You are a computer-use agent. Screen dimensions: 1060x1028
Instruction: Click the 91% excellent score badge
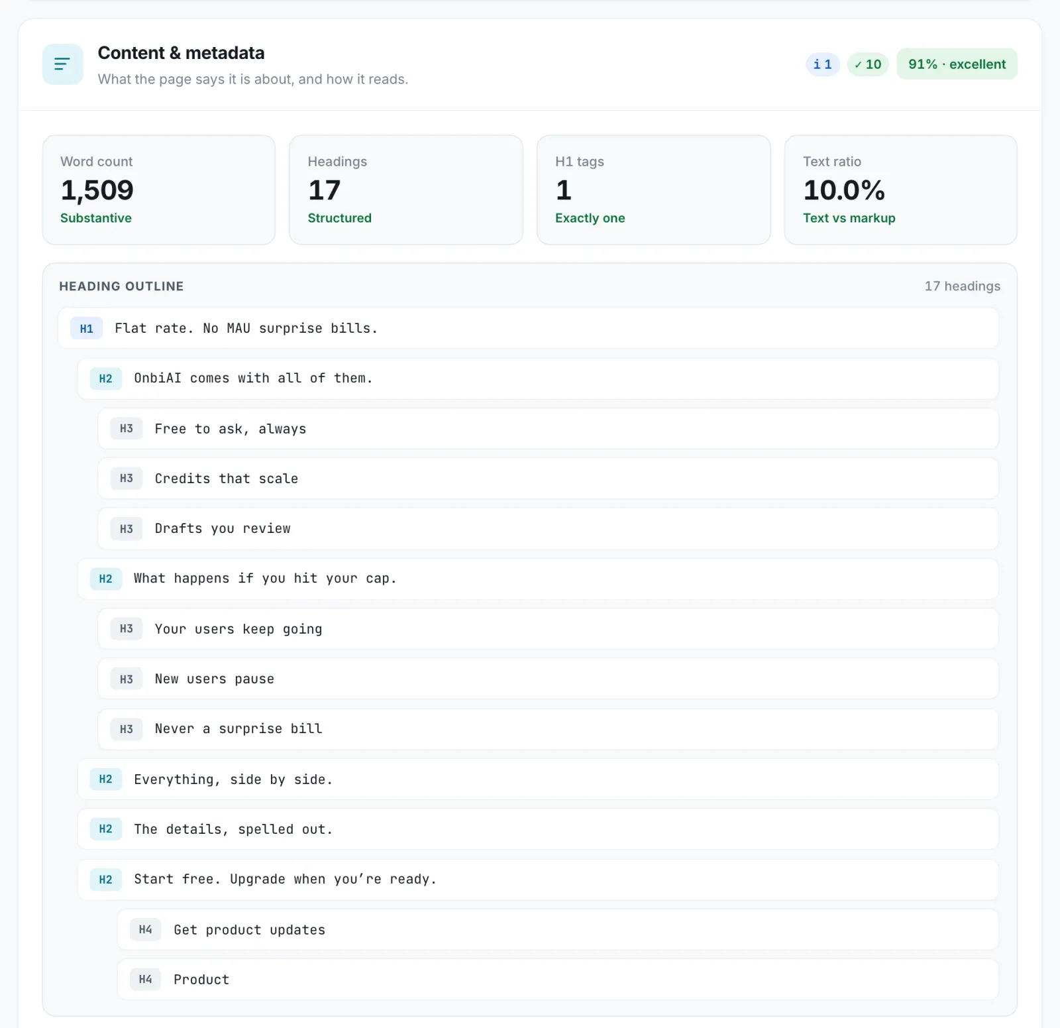pos(957,64)
